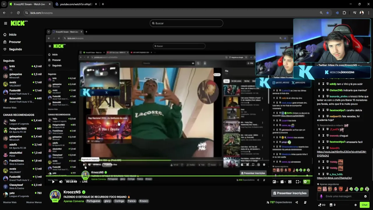Toggle picture-in-picture mini player

click(274, 182)
